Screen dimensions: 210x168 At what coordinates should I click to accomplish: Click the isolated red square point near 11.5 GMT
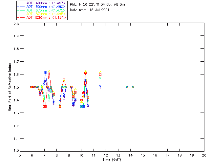[100, 74]
